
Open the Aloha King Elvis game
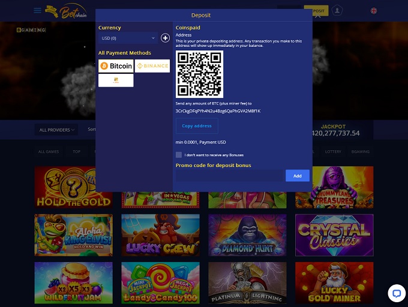74,235
